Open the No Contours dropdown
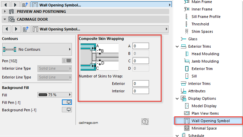Screen dimensions: 243x137 pos(37,49)
